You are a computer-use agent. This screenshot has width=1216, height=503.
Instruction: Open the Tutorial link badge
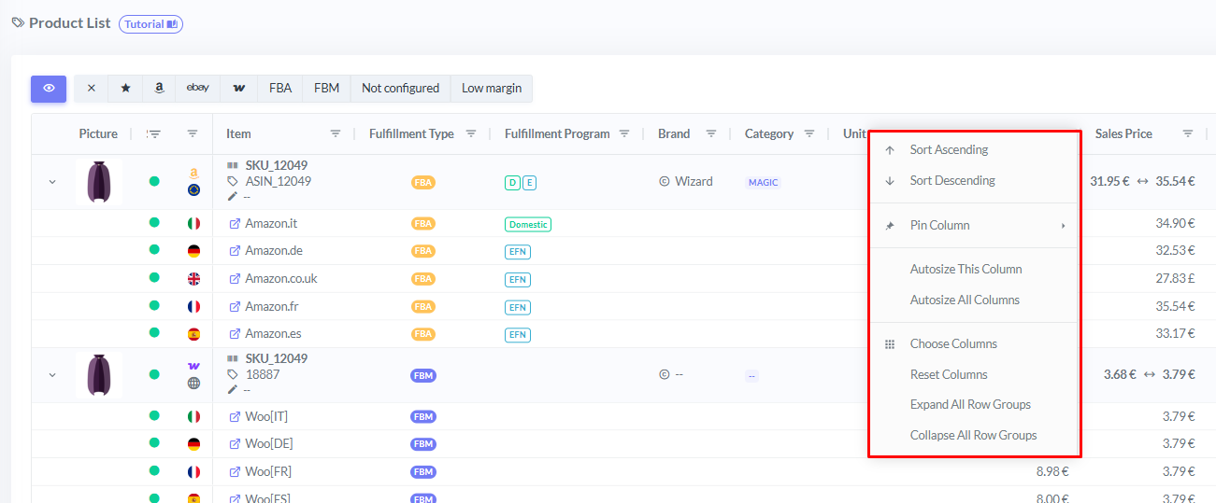(x=150, y=24)
